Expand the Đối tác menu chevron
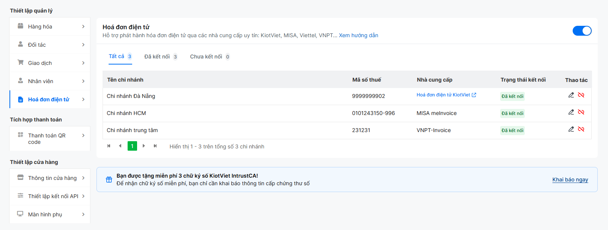 point(83,45)
